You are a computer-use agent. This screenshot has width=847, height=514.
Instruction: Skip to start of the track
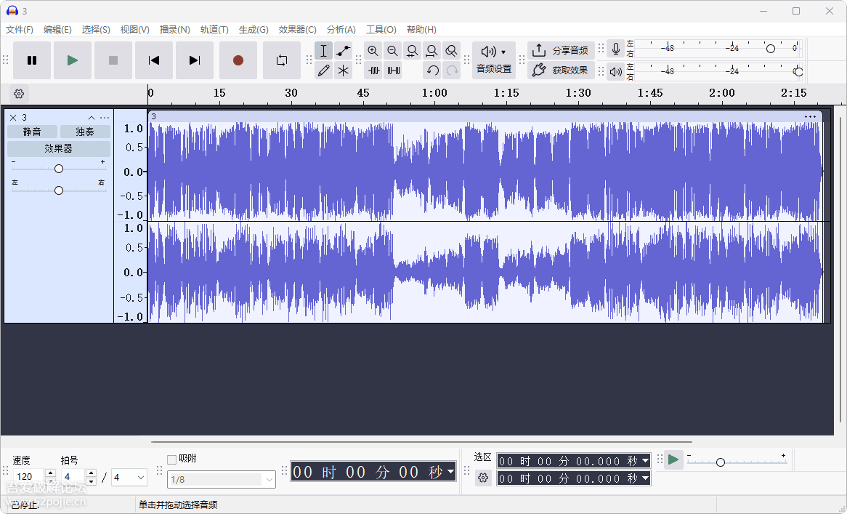[x=154, y=60]
